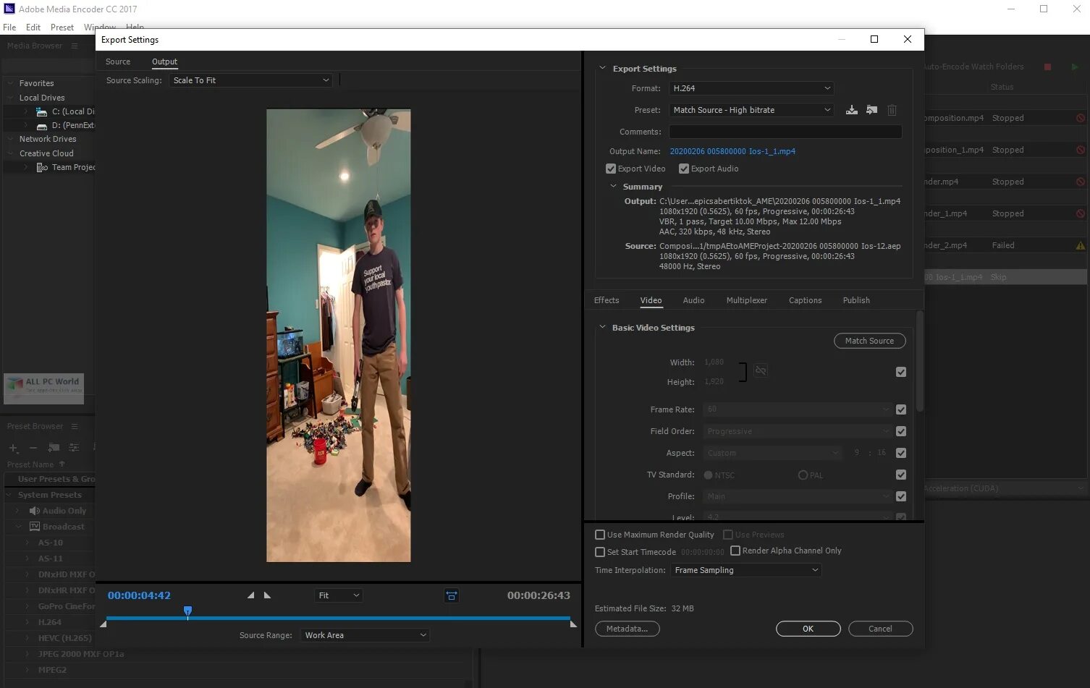Image resolution: width=1090 pixels, height=688 pixels.
Task: Click the OK button
Action: 808,629
